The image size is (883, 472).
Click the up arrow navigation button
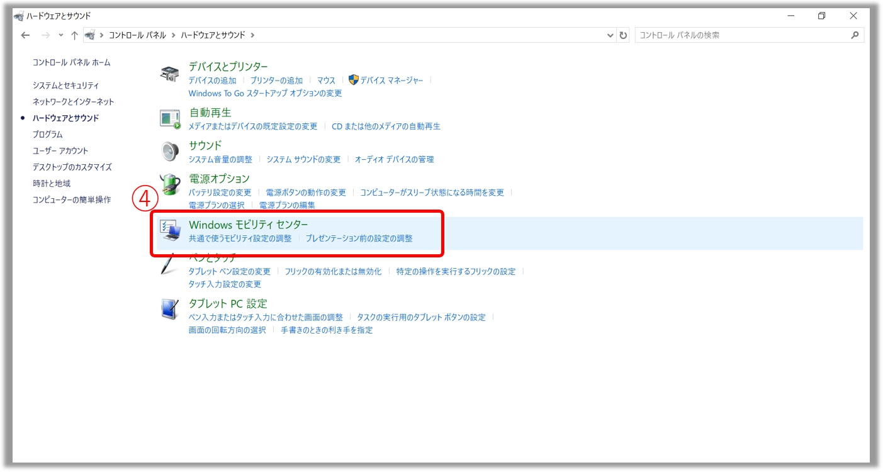click(x=74, y=35)
